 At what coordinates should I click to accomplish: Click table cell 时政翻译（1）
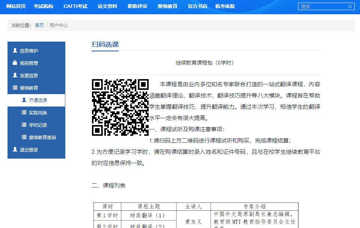coord(149,215)
